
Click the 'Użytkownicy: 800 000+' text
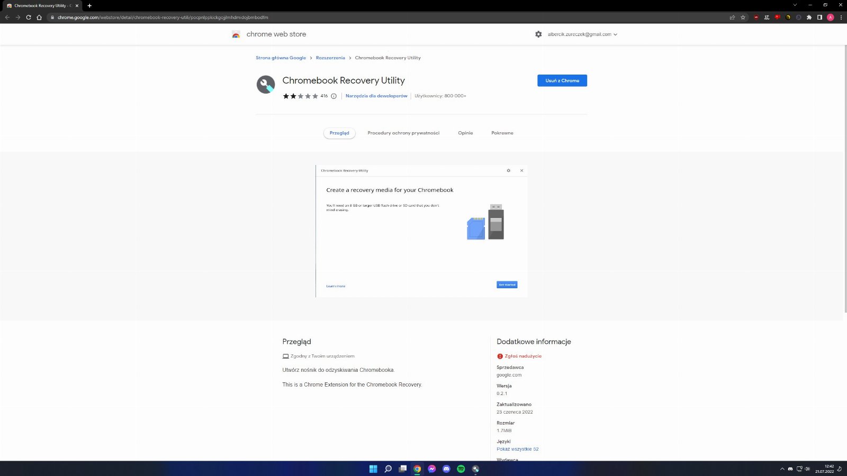pos(440,96)
